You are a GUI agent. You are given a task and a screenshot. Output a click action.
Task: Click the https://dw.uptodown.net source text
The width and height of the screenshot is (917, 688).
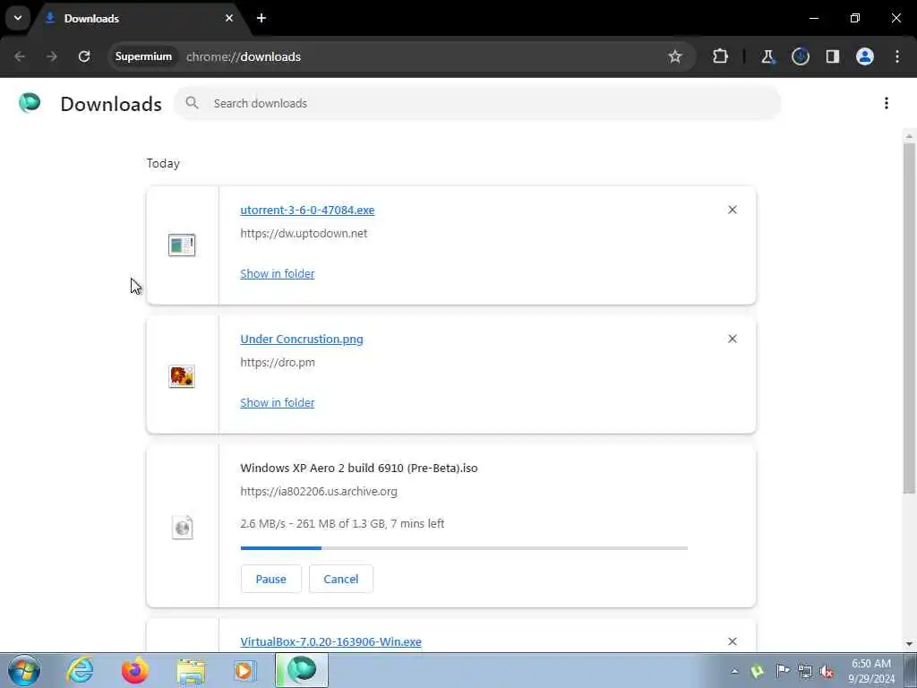304,234
